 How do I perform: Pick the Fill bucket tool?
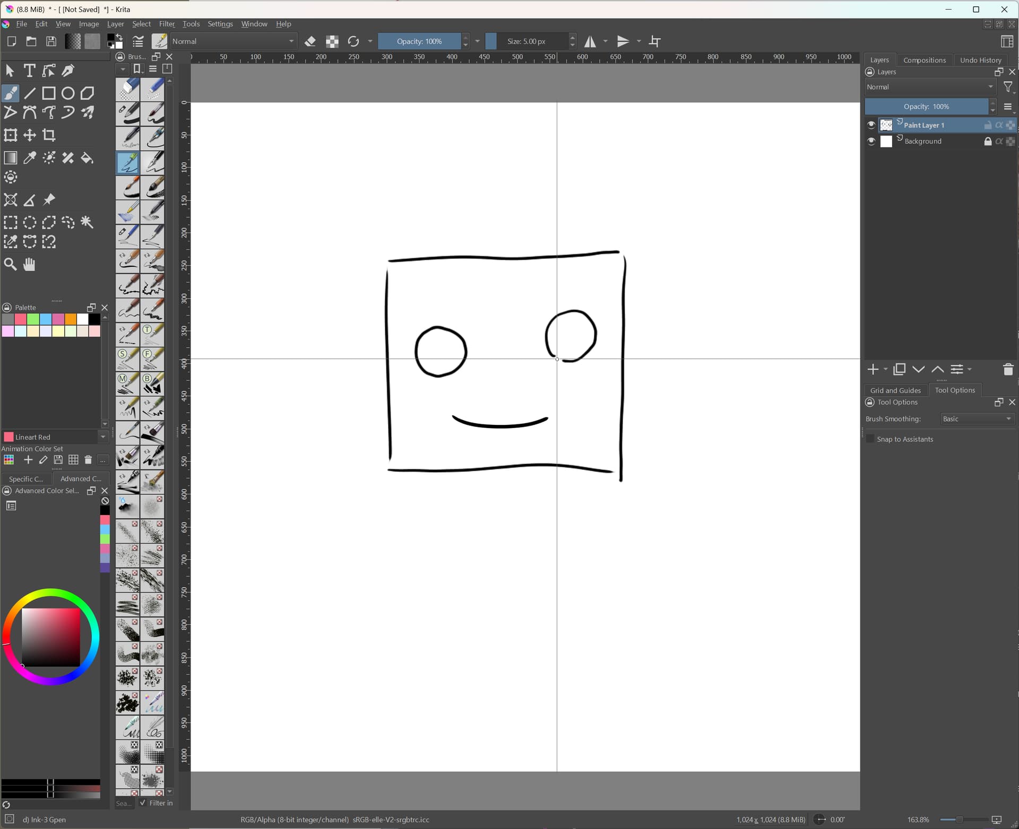(x=87, y=158)
